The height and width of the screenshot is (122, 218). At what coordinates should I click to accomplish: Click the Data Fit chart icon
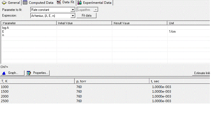click(x=59, y=2)
